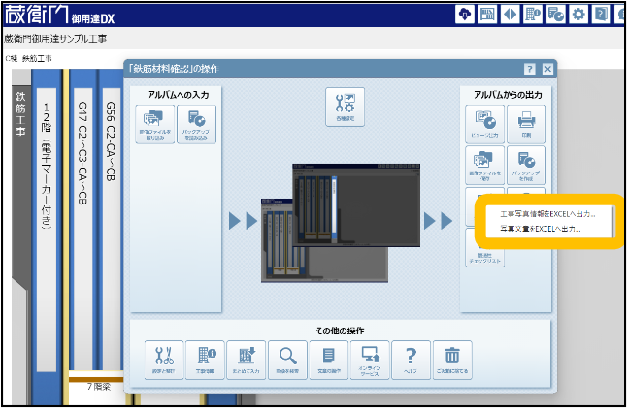Click the 印刷 printer icon

(527, 125)
